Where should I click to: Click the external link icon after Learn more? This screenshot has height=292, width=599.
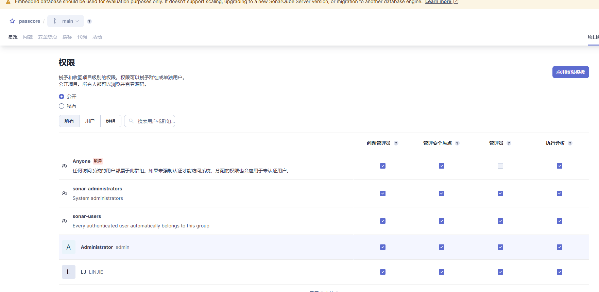click(x=456, y=2)
